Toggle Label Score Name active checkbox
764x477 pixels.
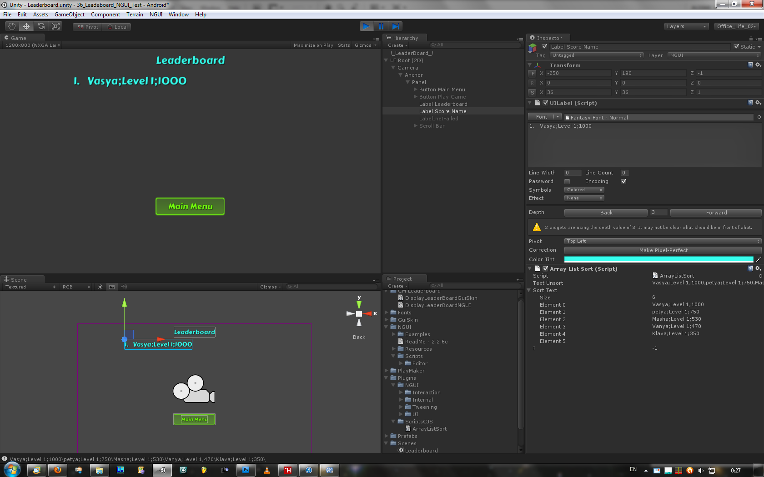pos(545,46)
